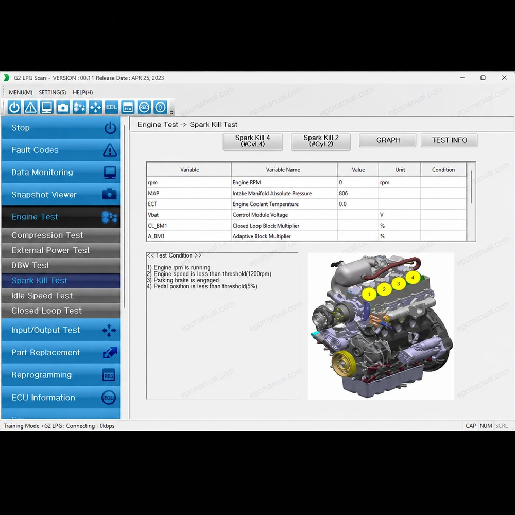Open the GRAPH view button
The image size is (515, 515).
388,140
